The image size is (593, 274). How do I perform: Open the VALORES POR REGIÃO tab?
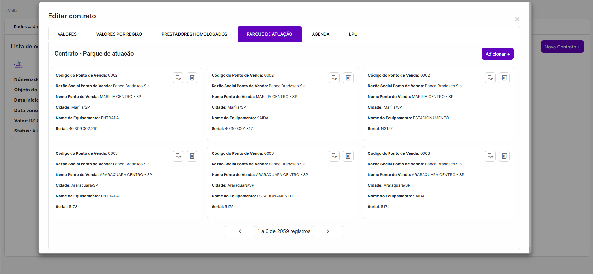(119, 34)
